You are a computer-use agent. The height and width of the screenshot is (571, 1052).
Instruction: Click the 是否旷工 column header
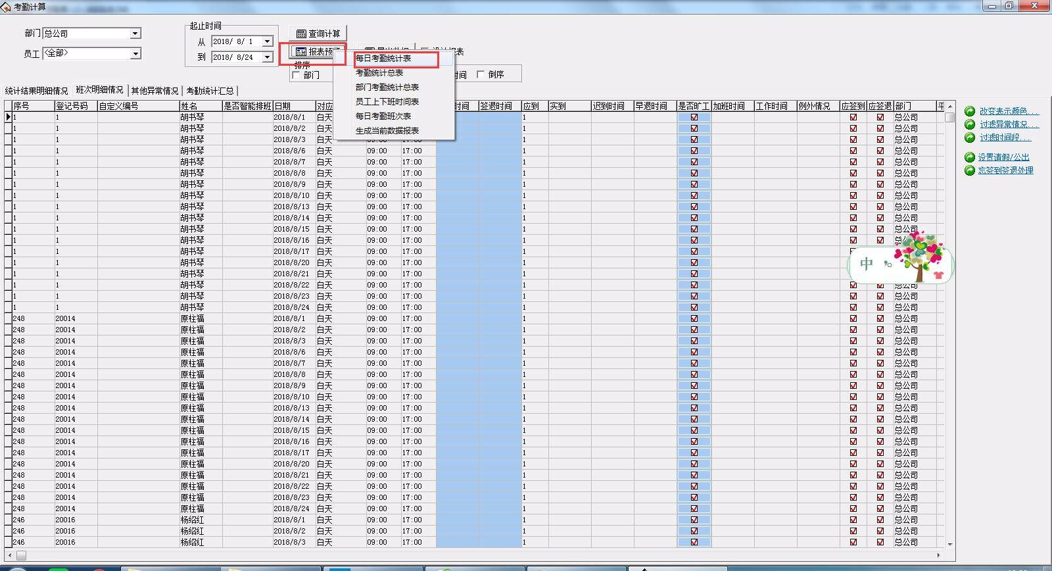click(694, 106)
